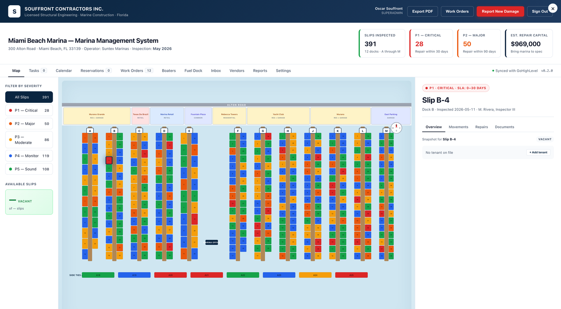Select the Overview tab for Slip B-4
This screenshot has width=561, height=309.
[434, 127]
